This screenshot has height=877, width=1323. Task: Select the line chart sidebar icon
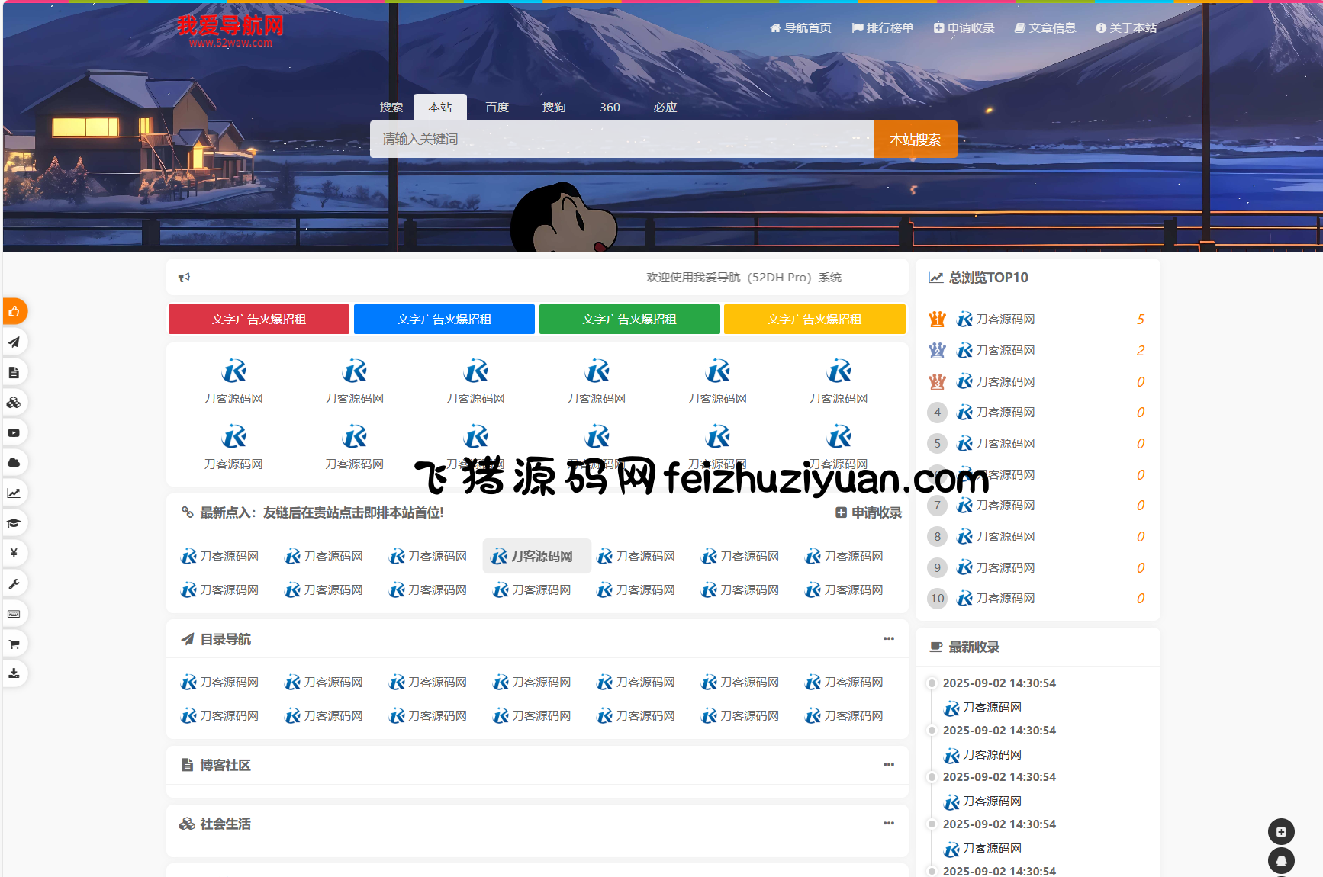pyautogui.click(x=14, y=493)
